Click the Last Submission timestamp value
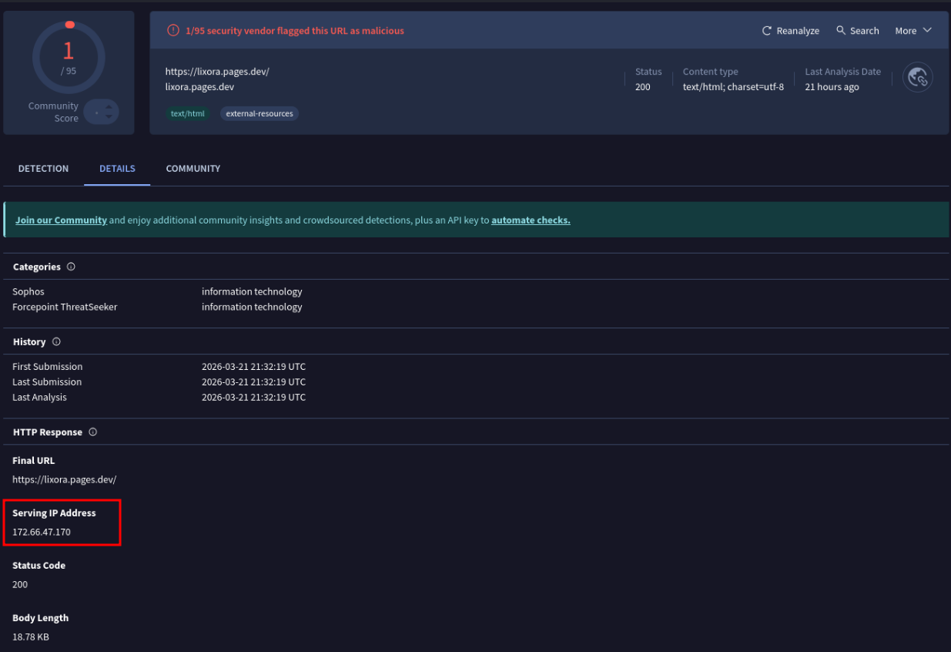951x652 pixels. 253,382
